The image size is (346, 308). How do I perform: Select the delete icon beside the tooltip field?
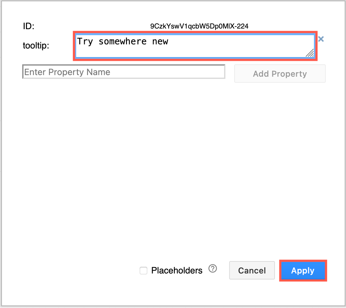tap(321, 39)
